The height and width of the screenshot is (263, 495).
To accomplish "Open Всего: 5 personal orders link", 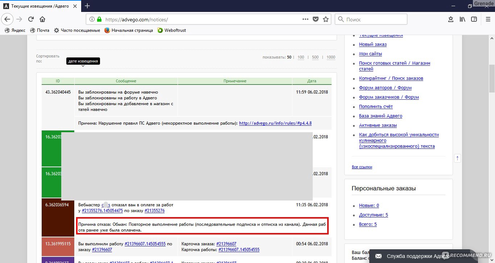I will [368, 224].
